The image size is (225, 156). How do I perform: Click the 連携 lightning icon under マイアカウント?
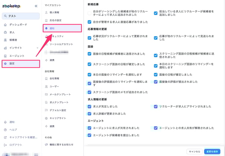(x=46, y=60)
